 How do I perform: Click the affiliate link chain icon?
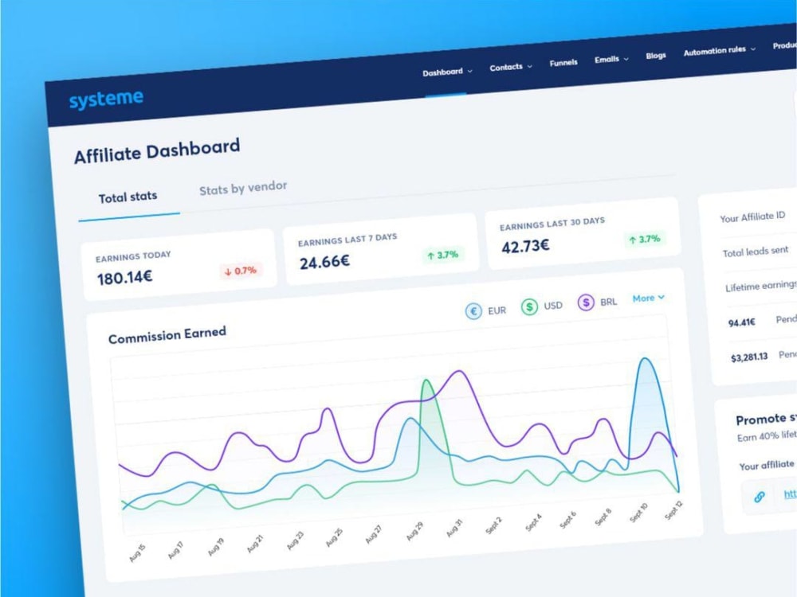[x=760, y=497]
